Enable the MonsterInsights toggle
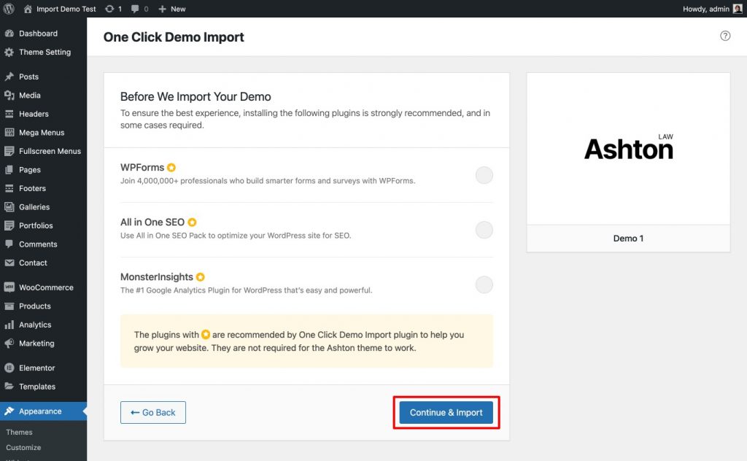This screenshot has height=461, width=747. tap(484, 284)
